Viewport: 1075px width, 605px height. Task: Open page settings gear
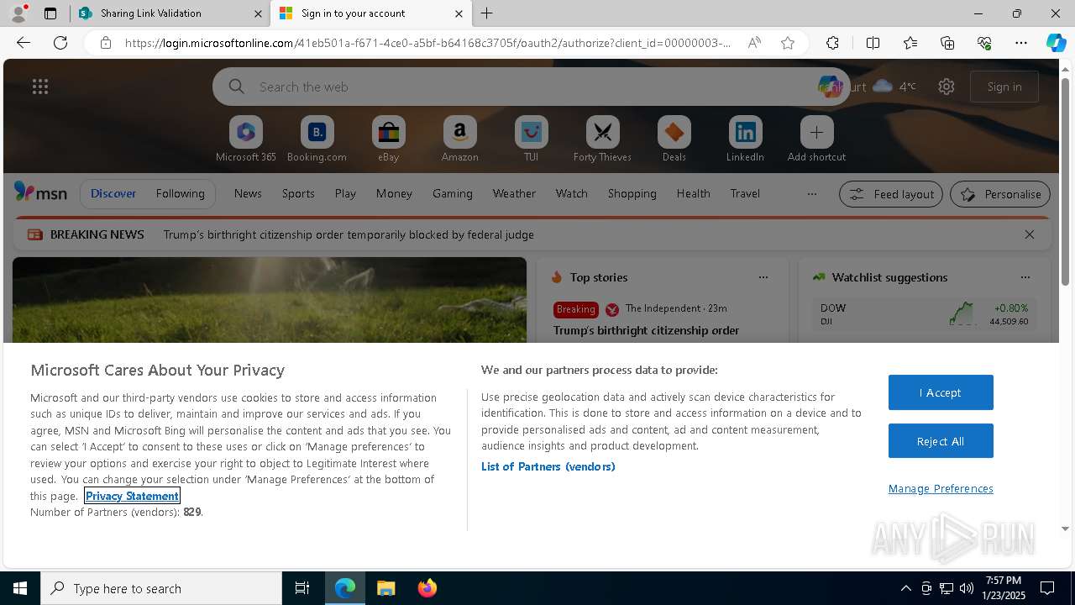click(x=947, y=87)
